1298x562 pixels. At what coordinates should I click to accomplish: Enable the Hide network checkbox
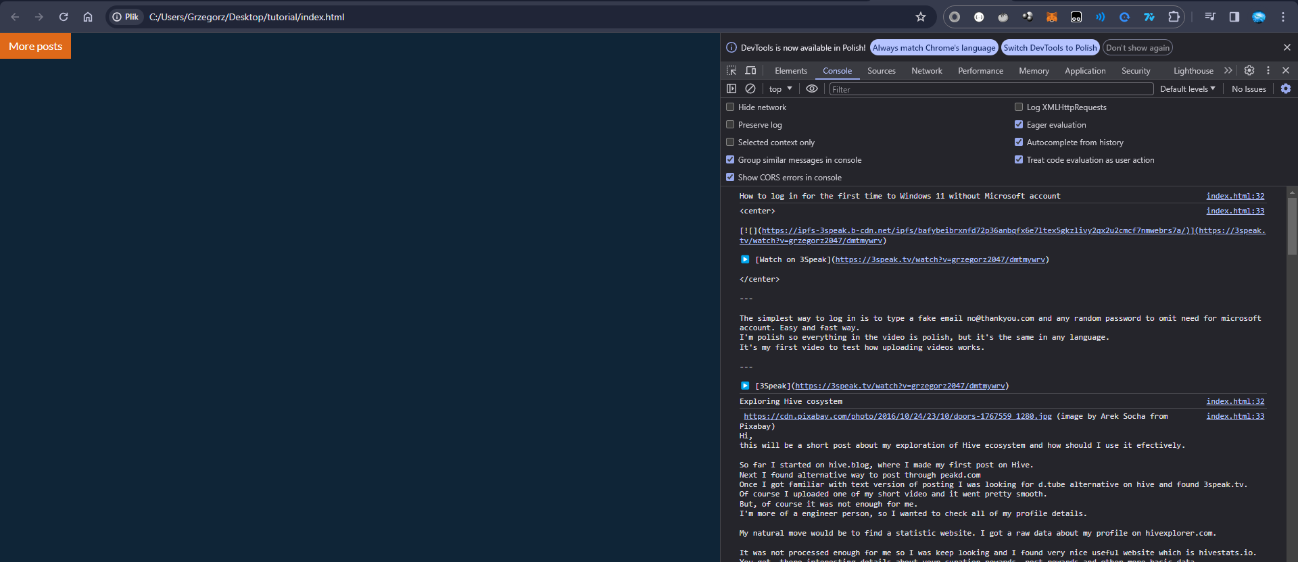click(730, 107)
